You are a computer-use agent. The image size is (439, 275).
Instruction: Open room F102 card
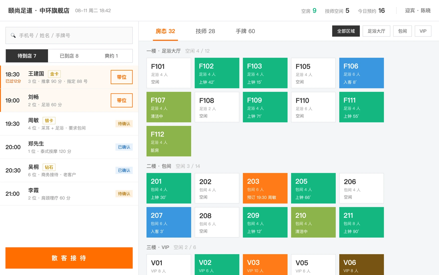[x=217, y=73]
